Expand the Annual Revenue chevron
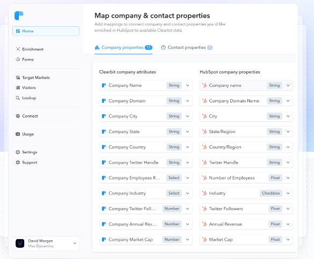Screen dimensions: 314x259 click(x=288, y=224)
